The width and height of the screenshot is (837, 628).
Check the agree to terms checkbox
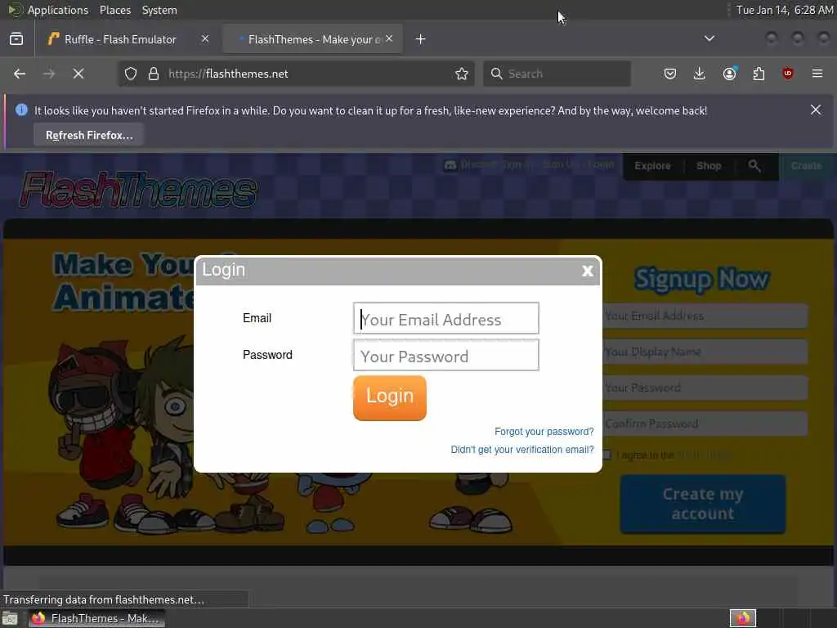(606, 455)
